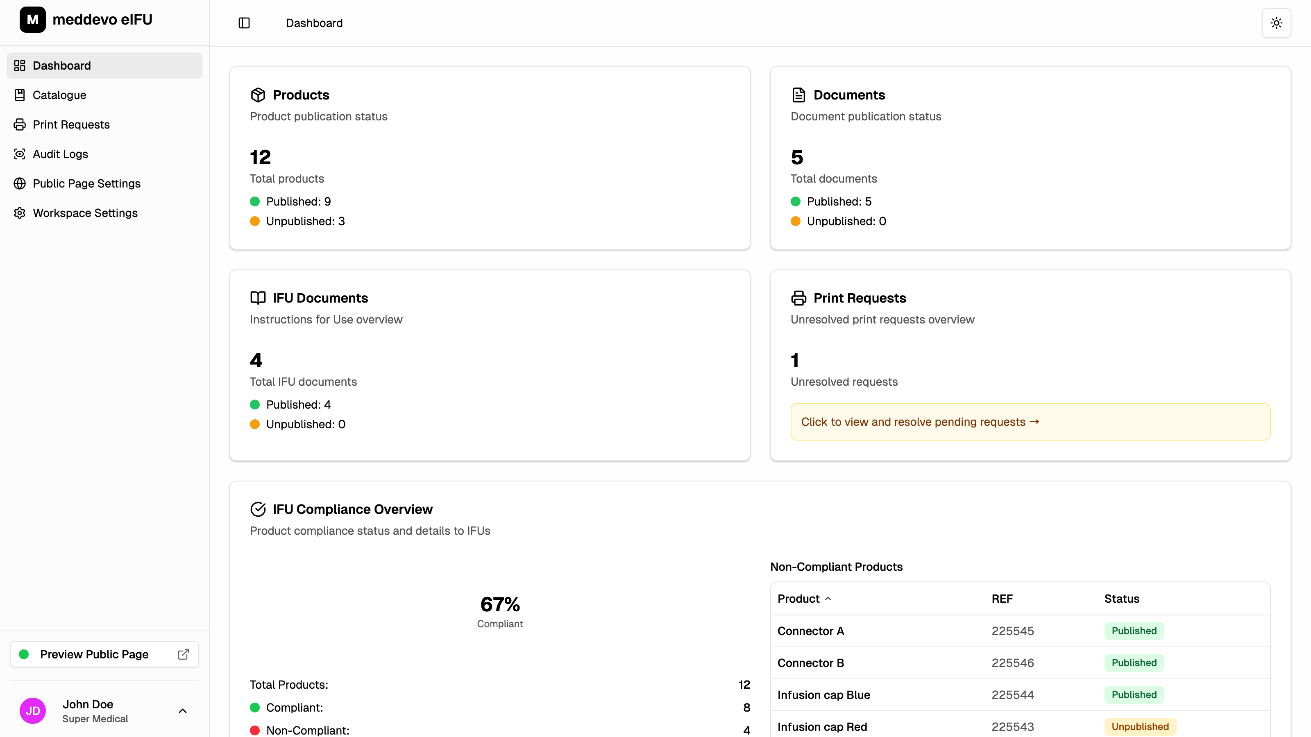Click the Public Page Settings globe icon
Image resolution: width=1311 pixels, height=737 pixels.
[x=19, y=183]
